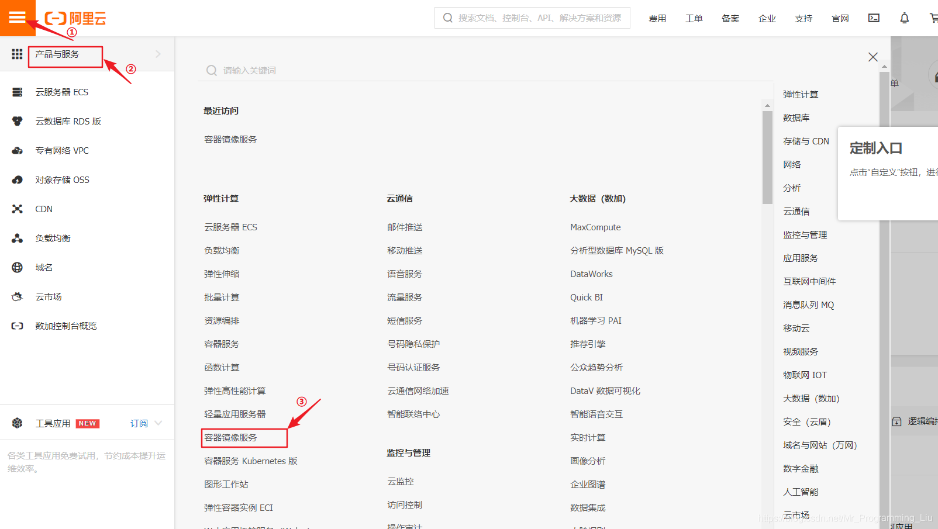Screen dimensions: 938x529
Task: Click the load balancer icon in sidebar
Action: (18, 238)
